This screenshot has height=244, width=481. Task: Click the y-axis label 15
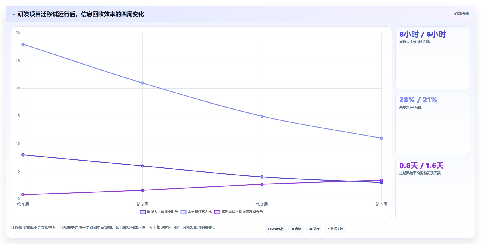click(18, 116)
